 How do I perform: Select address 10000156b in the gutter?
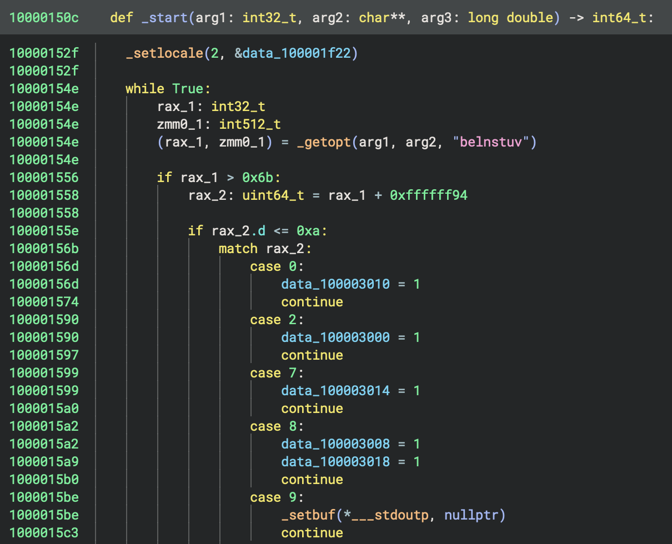coord(44,249)
